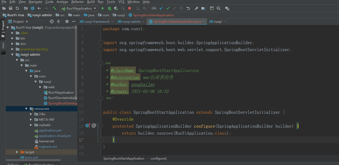Expand the .idea folder
This screenshot has width=339, height=165.
point(12,33)
